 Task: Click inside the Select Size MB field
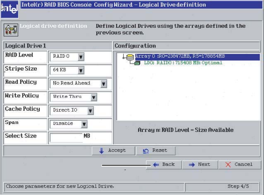pyautogui.click(x=66, y=138)
